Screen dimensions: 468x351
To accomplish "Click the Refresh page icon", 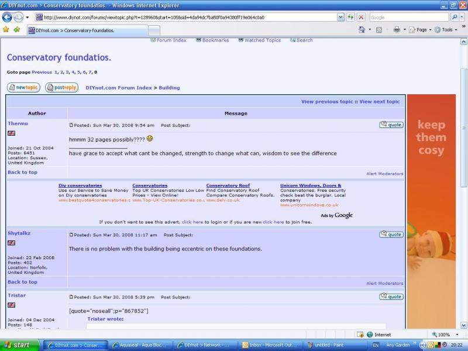I will tap(350, 18).
